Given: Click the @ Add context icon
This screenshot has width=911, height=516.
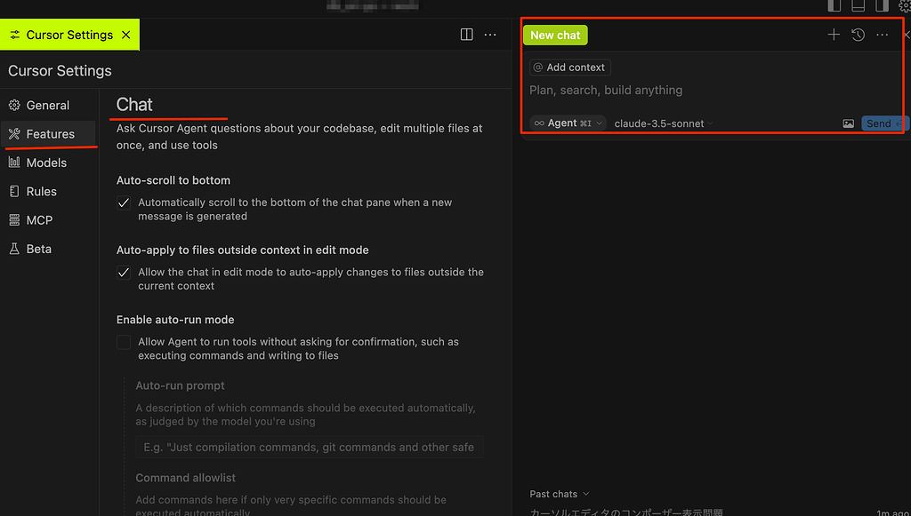Looking at the screenshot, I should tap(537, 67).
